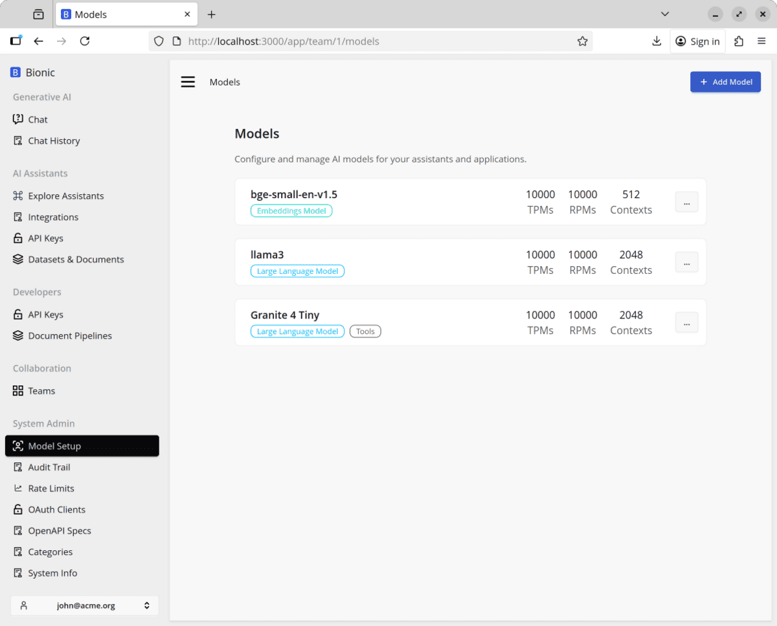Select OAuth Clients menu item
777x626 pixels.
click(56, 509)
